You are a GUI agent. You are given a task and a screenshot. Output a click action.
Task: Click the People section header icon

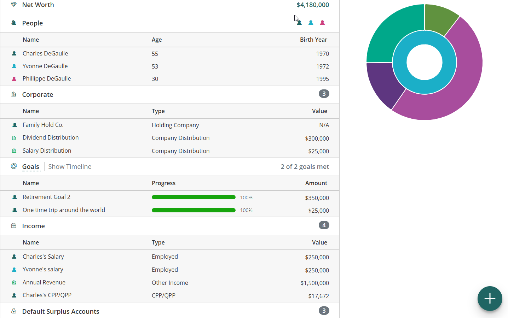14,23
